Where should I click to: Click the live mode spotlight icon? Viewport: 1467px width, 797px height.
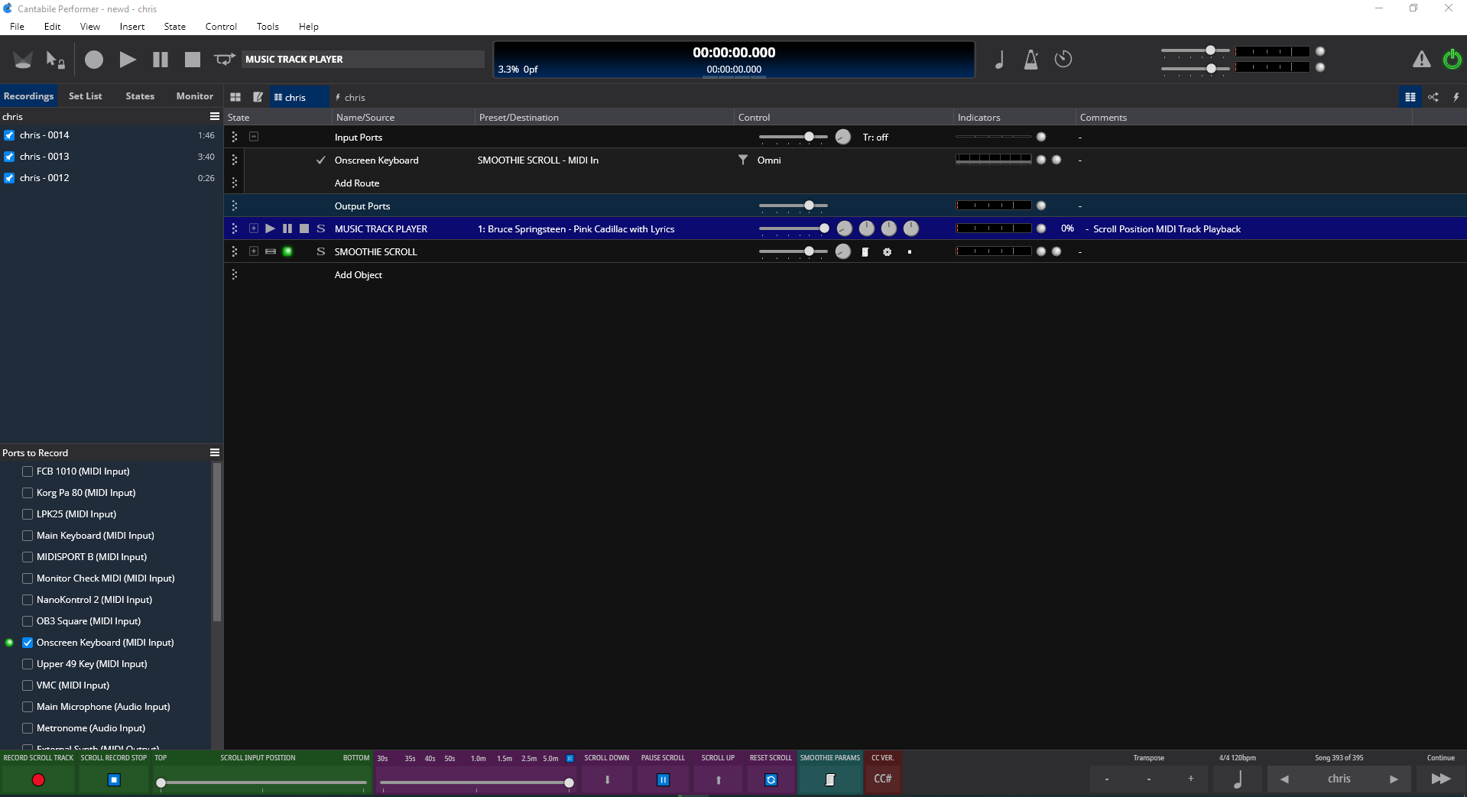[23, 60]
